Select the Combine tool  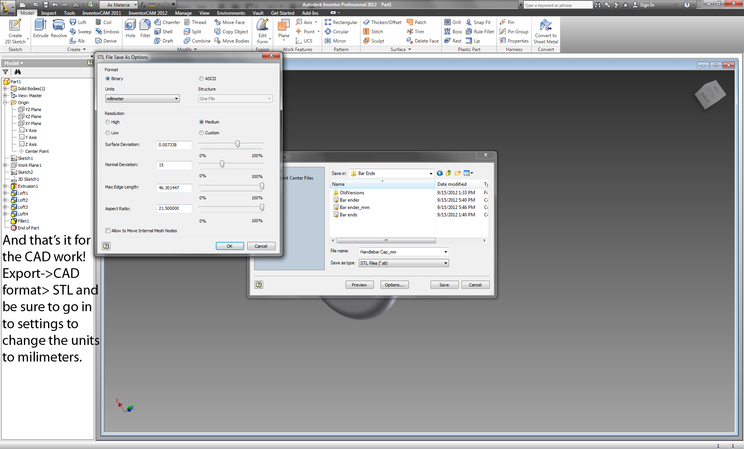coord(197,41)
